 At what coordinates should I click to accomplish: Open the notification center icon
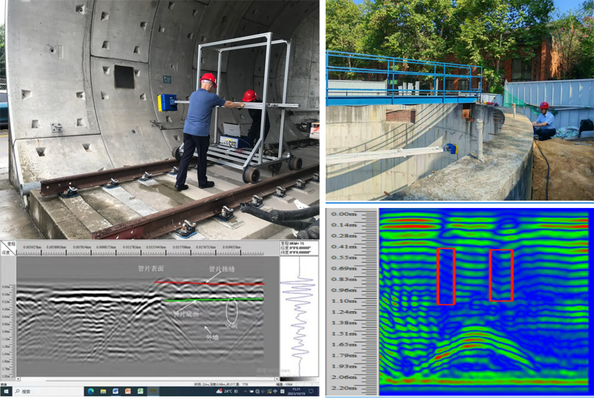pos(311,391)
